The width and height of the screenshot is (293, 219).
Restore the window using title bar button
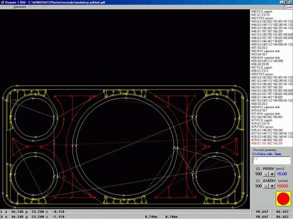(286, 2)
